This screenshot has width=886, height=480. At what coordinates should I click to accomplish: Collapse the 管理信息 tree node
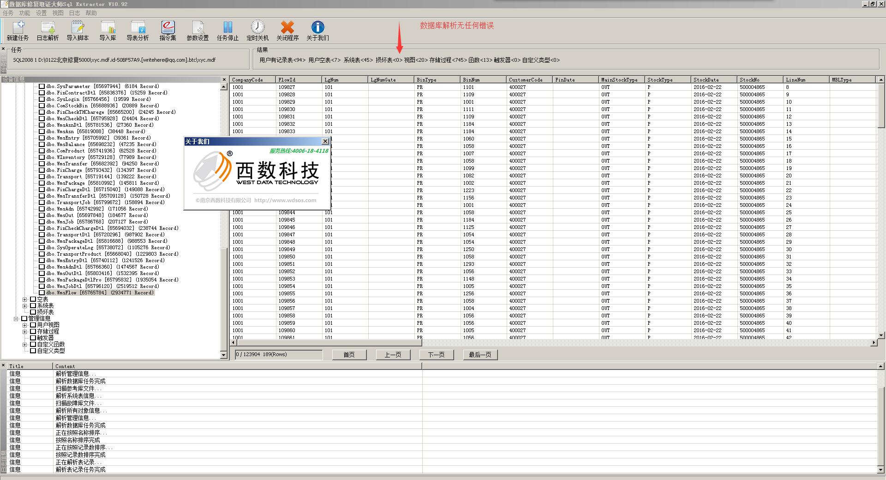click(16, 319)
